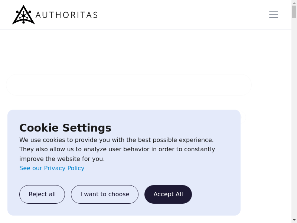Click the blank white page area under the header

coord(148,52)
